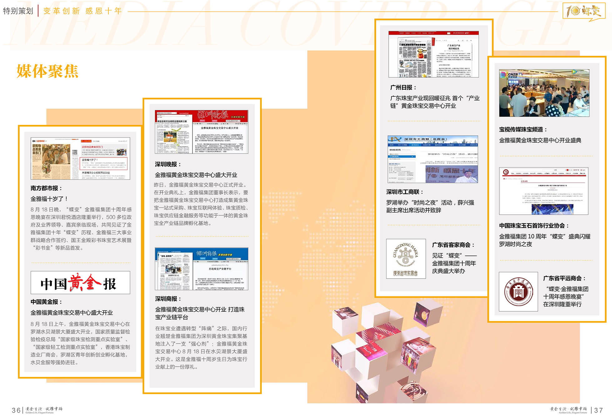The image size is (612, 415).
Task: Click the 中国黄金报 masthead logo
Action: click(80, 283)
